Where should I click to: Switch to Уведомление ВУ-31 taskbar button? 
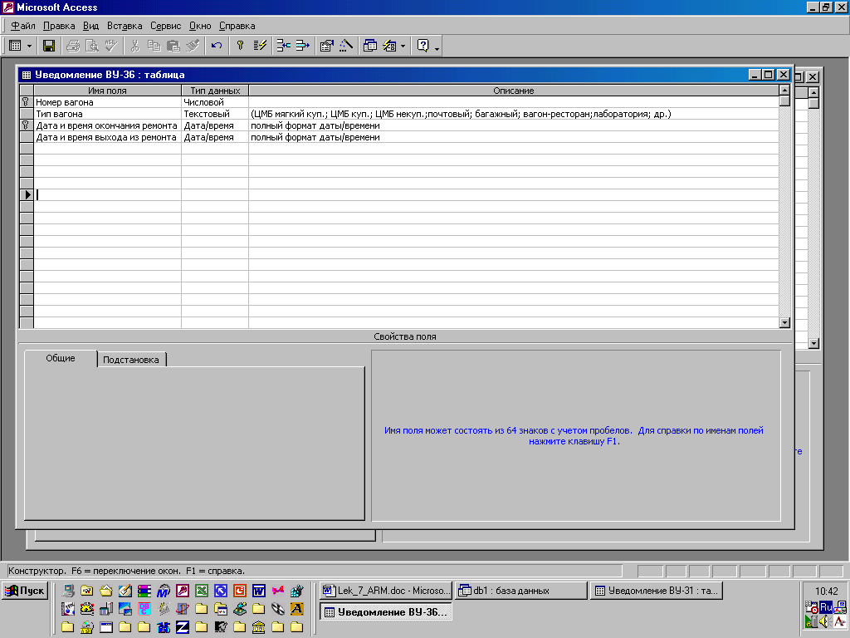[657, 591]
